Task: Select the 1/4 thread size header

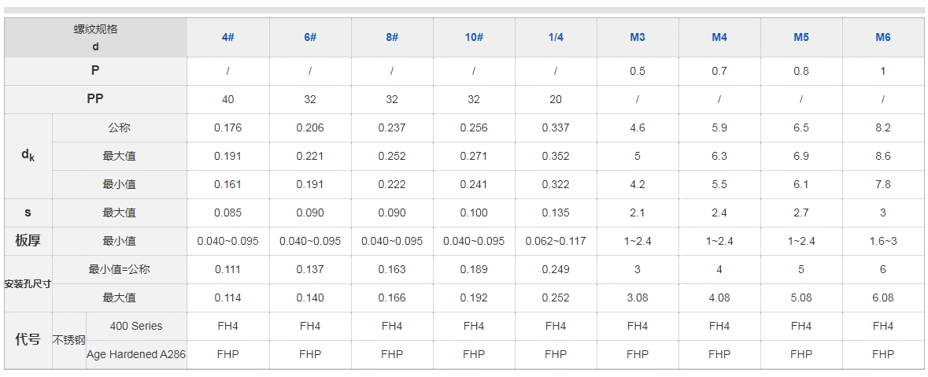Action: click(556, 38)
